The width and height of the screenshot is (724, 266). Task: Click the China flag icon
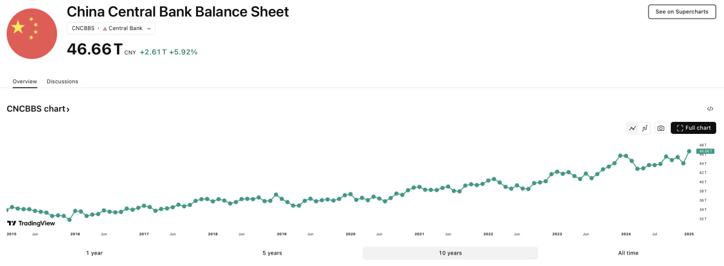[x=31, y=34]
